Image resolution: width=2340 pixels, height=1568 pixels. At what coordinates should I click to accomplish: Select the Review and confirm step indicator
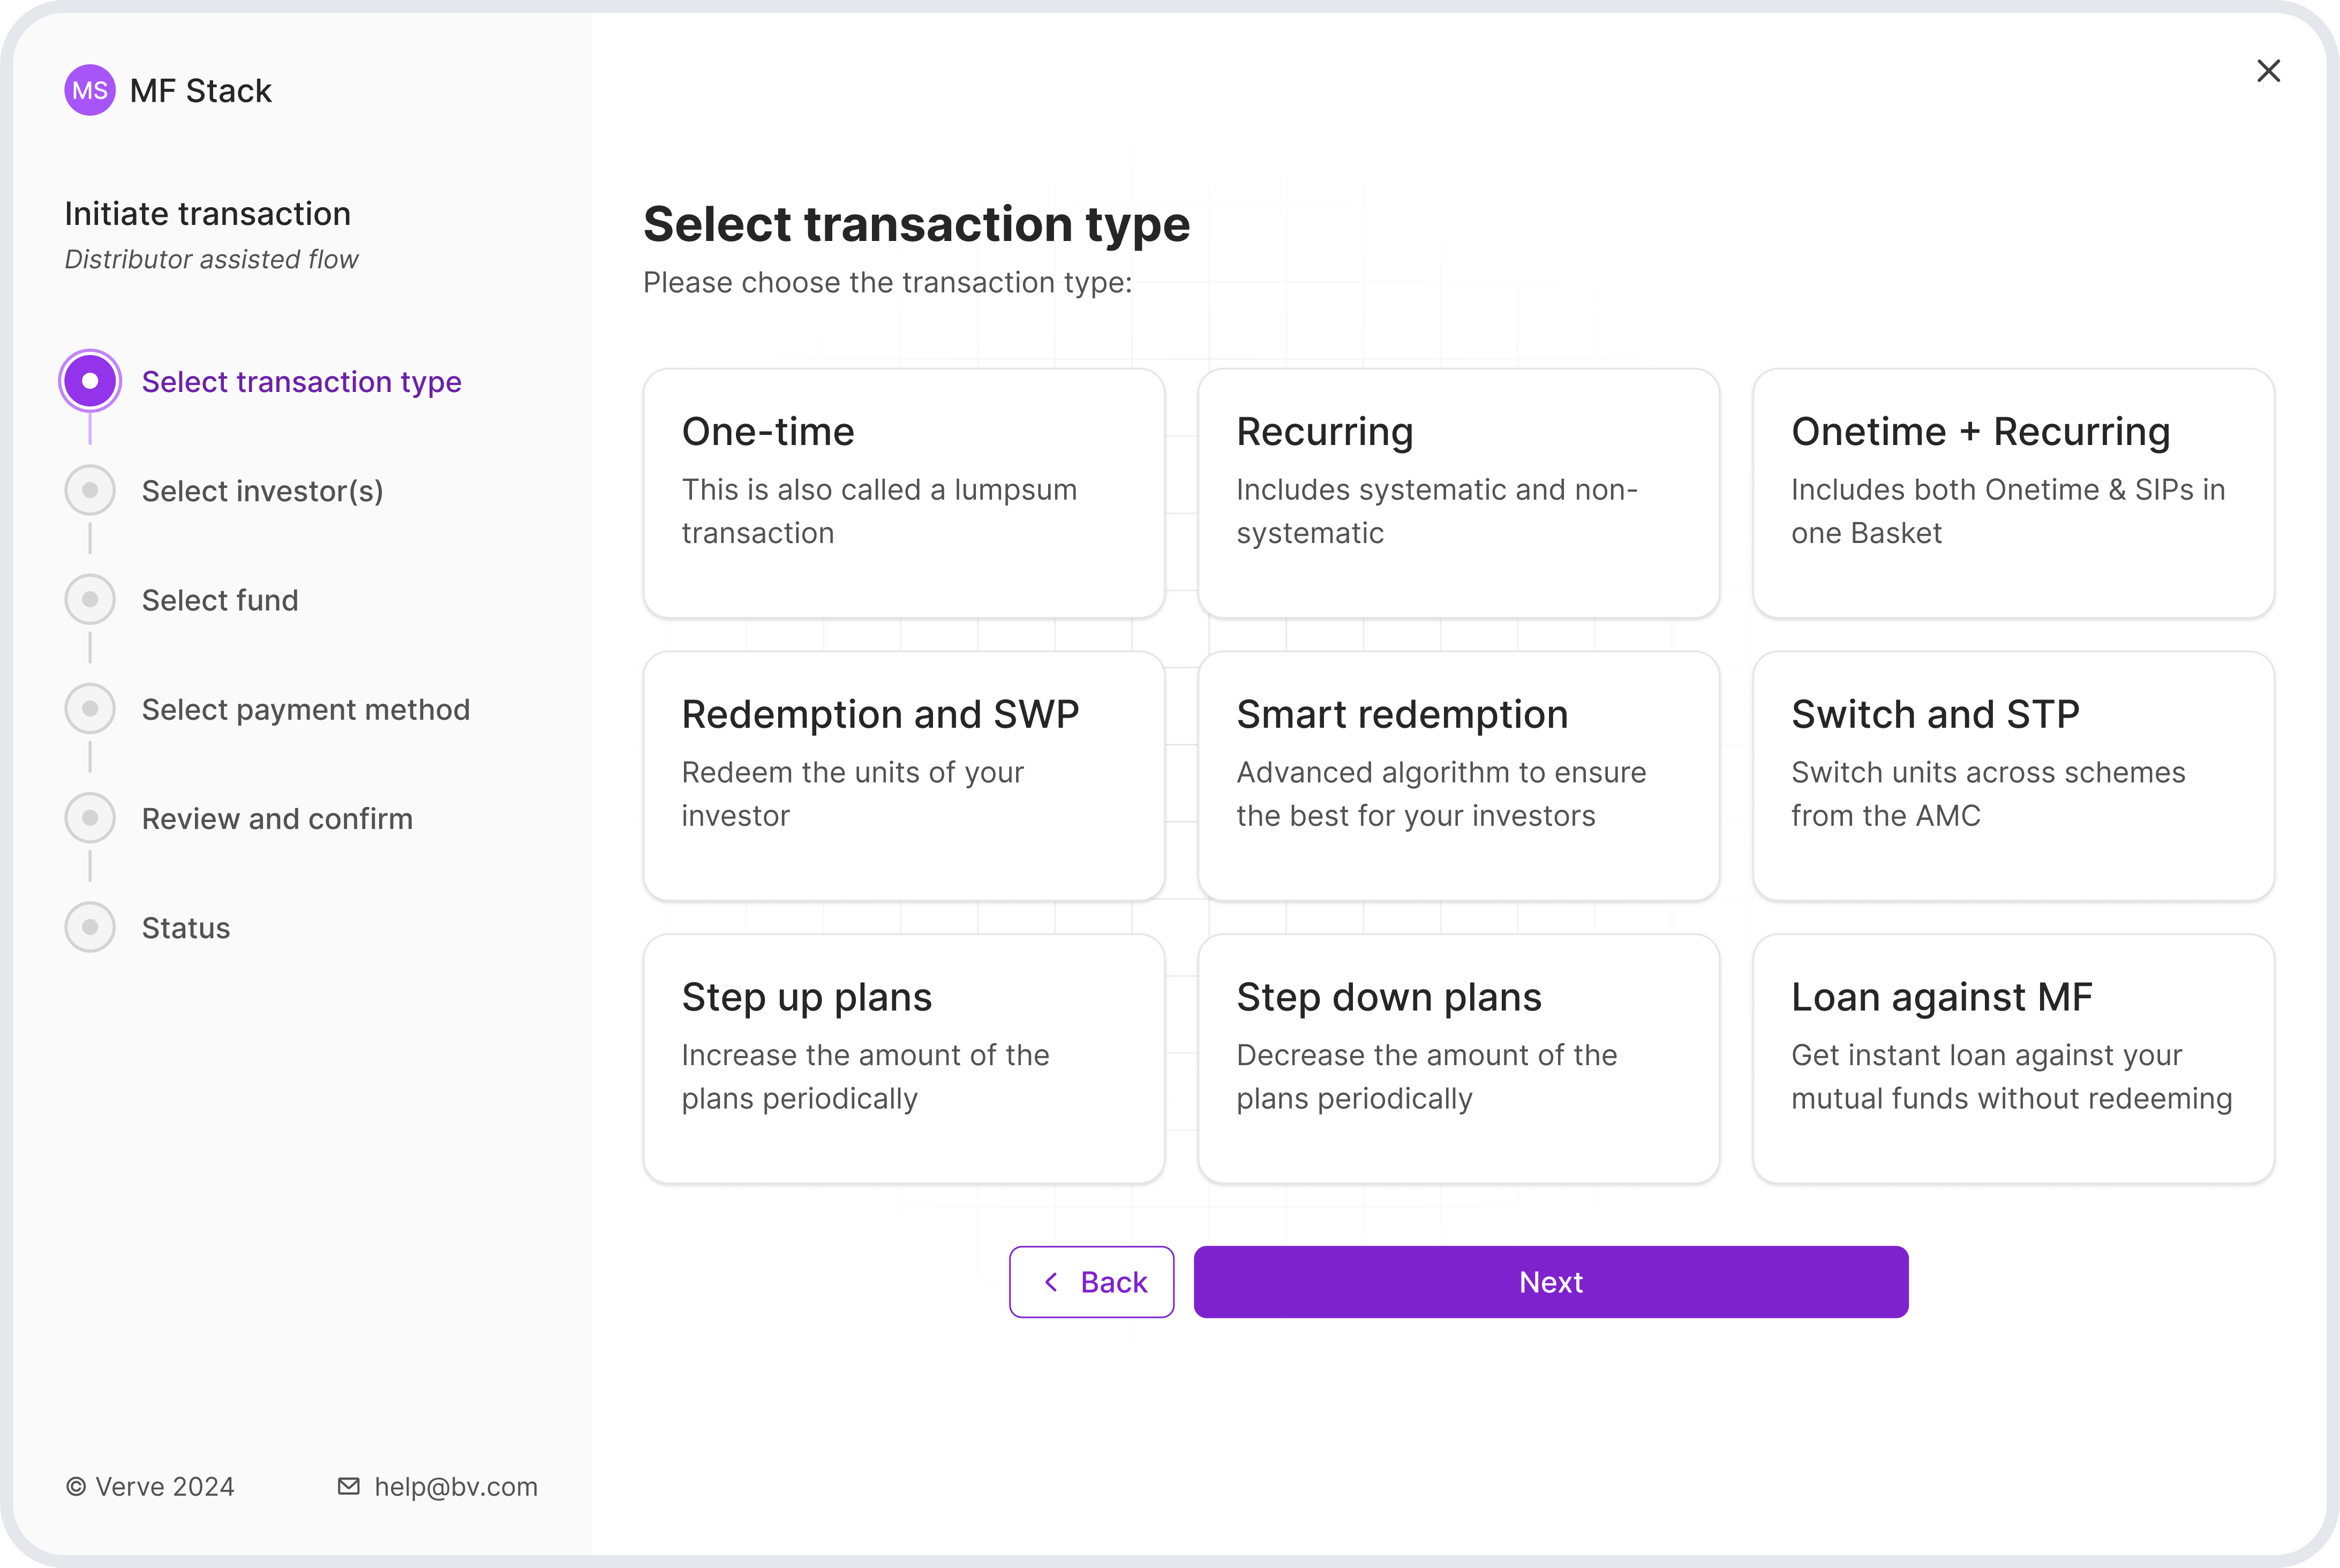(x=90, y=817)
